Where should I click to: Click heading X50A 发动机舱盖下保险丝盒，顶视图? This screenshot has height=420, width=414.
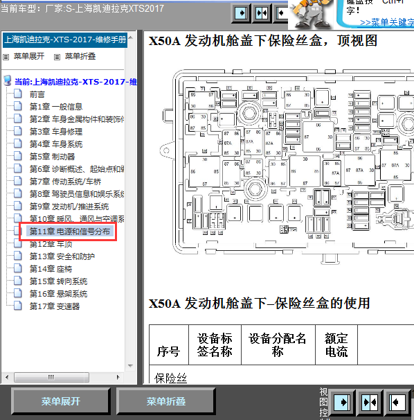tap(263, 41)
